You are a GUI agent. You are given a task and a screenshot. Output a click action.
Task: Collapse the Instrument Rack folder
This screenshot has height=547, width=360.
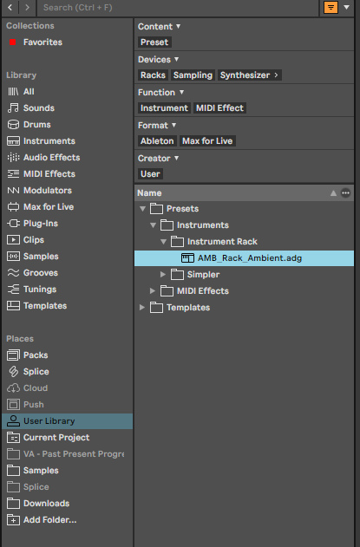(163, 241)
